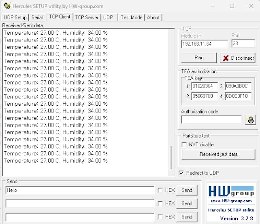Viewport: 260px width, 224px height.
Task: Open the www.HW-group.com link
Action: tap(231, 201)
